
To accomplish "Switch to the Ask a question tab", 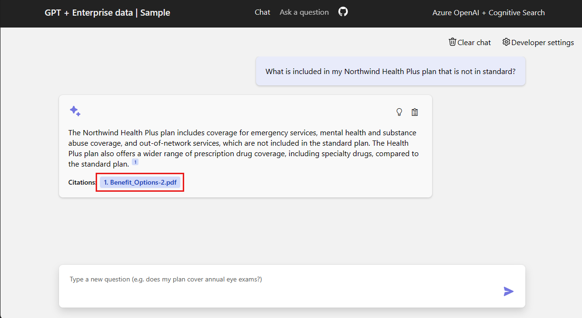I will point(304,12).
